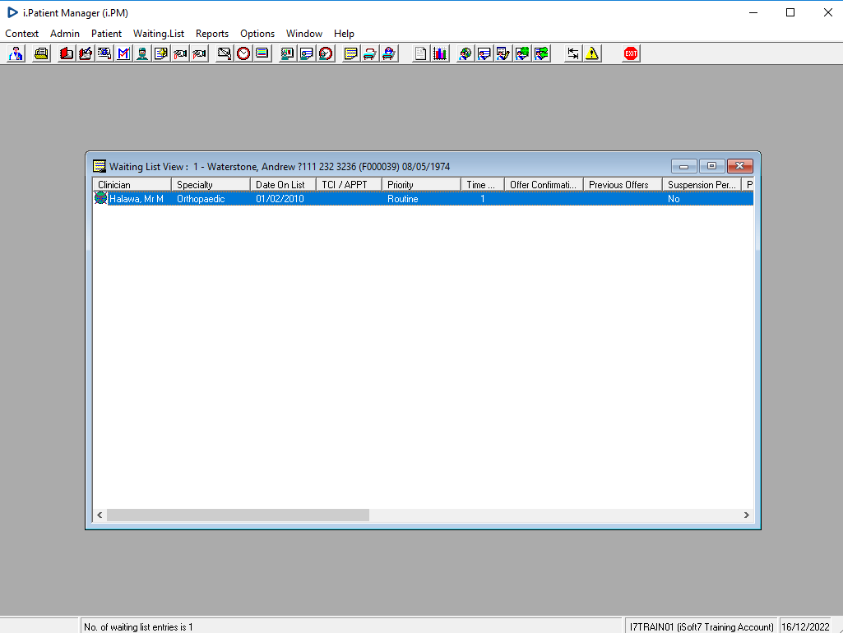Open the Waiting.List menu
The image size is (843, 633).
(x=159, y=34)
